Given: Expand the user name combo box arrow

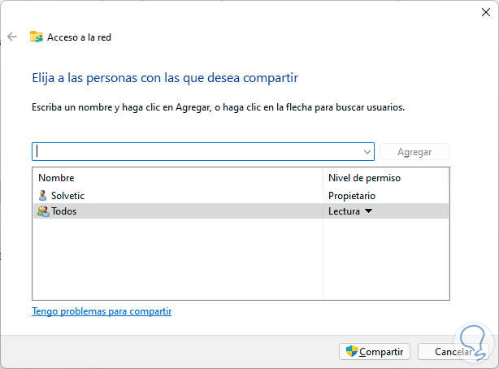Looking at the screenshot, I should (367, 152).
